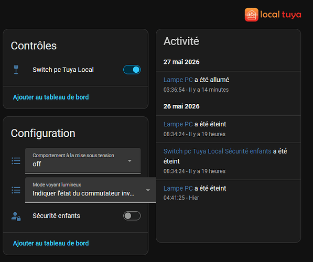Open the Mode voyant lumineux dropdown
The height and width of the screenshot is (262, 313).
point(90,190)
